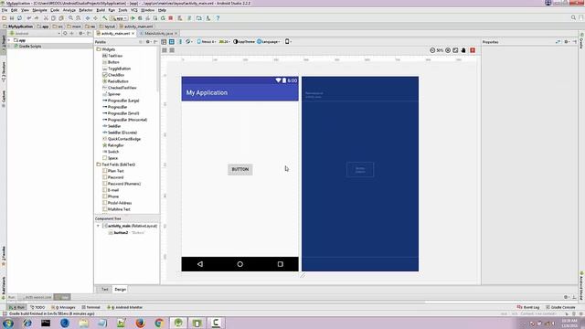Select Gradle Scripts in the project tree

[27, 47]
